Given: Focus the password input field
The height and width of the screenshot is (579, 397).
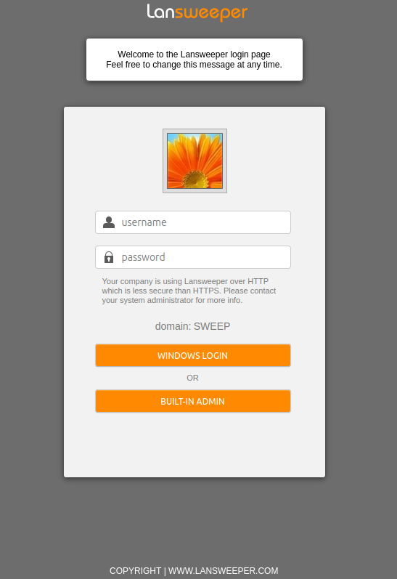Looking at the screenshot, I should point(193,257).
